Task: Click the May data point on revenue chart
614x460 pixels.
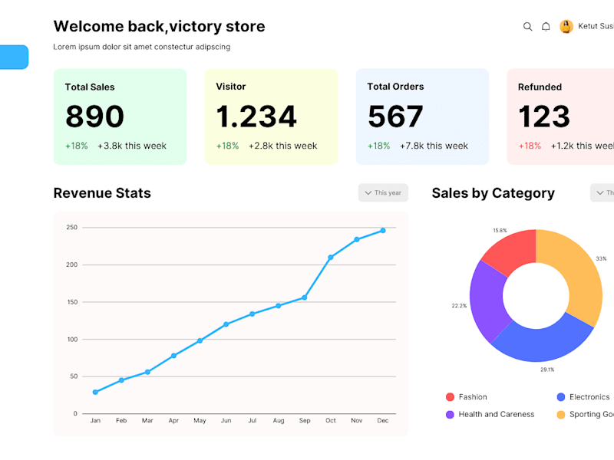Action: [x=200, y=340]
